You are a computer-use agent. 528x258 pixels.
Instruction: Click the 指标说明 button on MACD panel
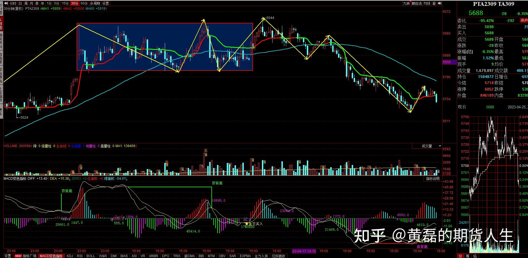pos(433,179)
